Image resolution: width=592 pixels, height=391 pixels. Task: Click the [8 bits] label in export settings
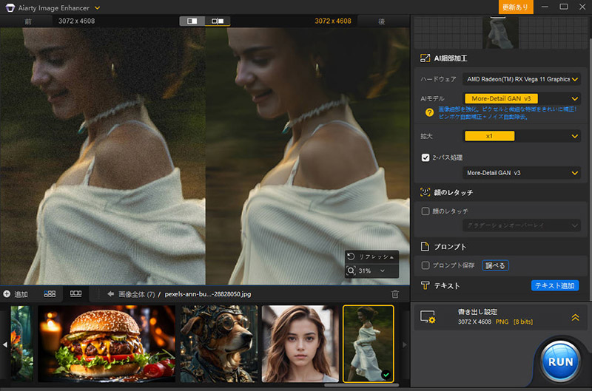click(523, 322)
